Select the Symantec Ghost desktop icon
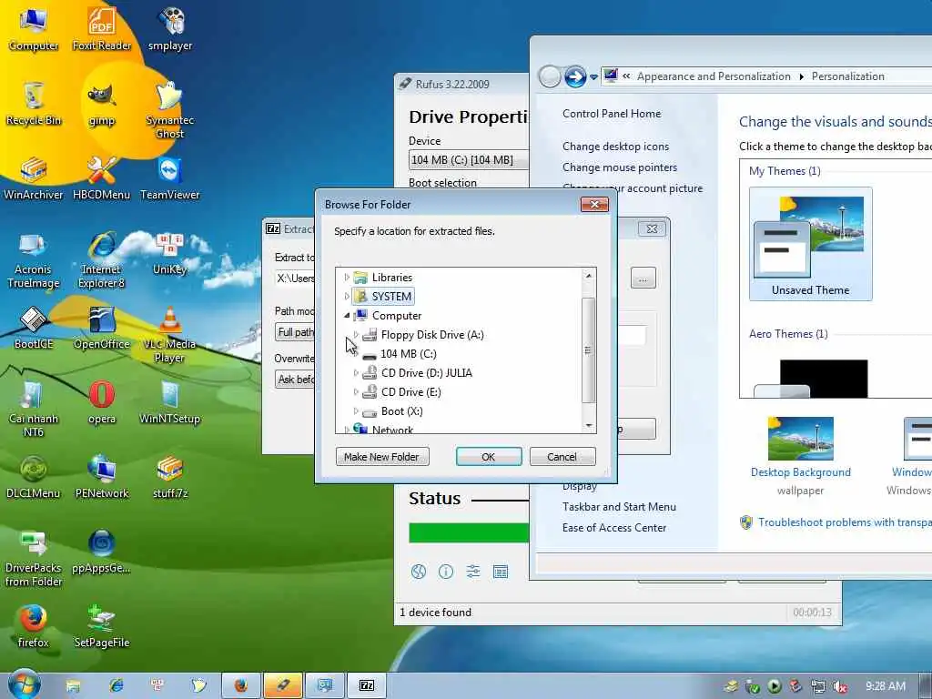Screen dimensions: 932x699 pos(170,110)
